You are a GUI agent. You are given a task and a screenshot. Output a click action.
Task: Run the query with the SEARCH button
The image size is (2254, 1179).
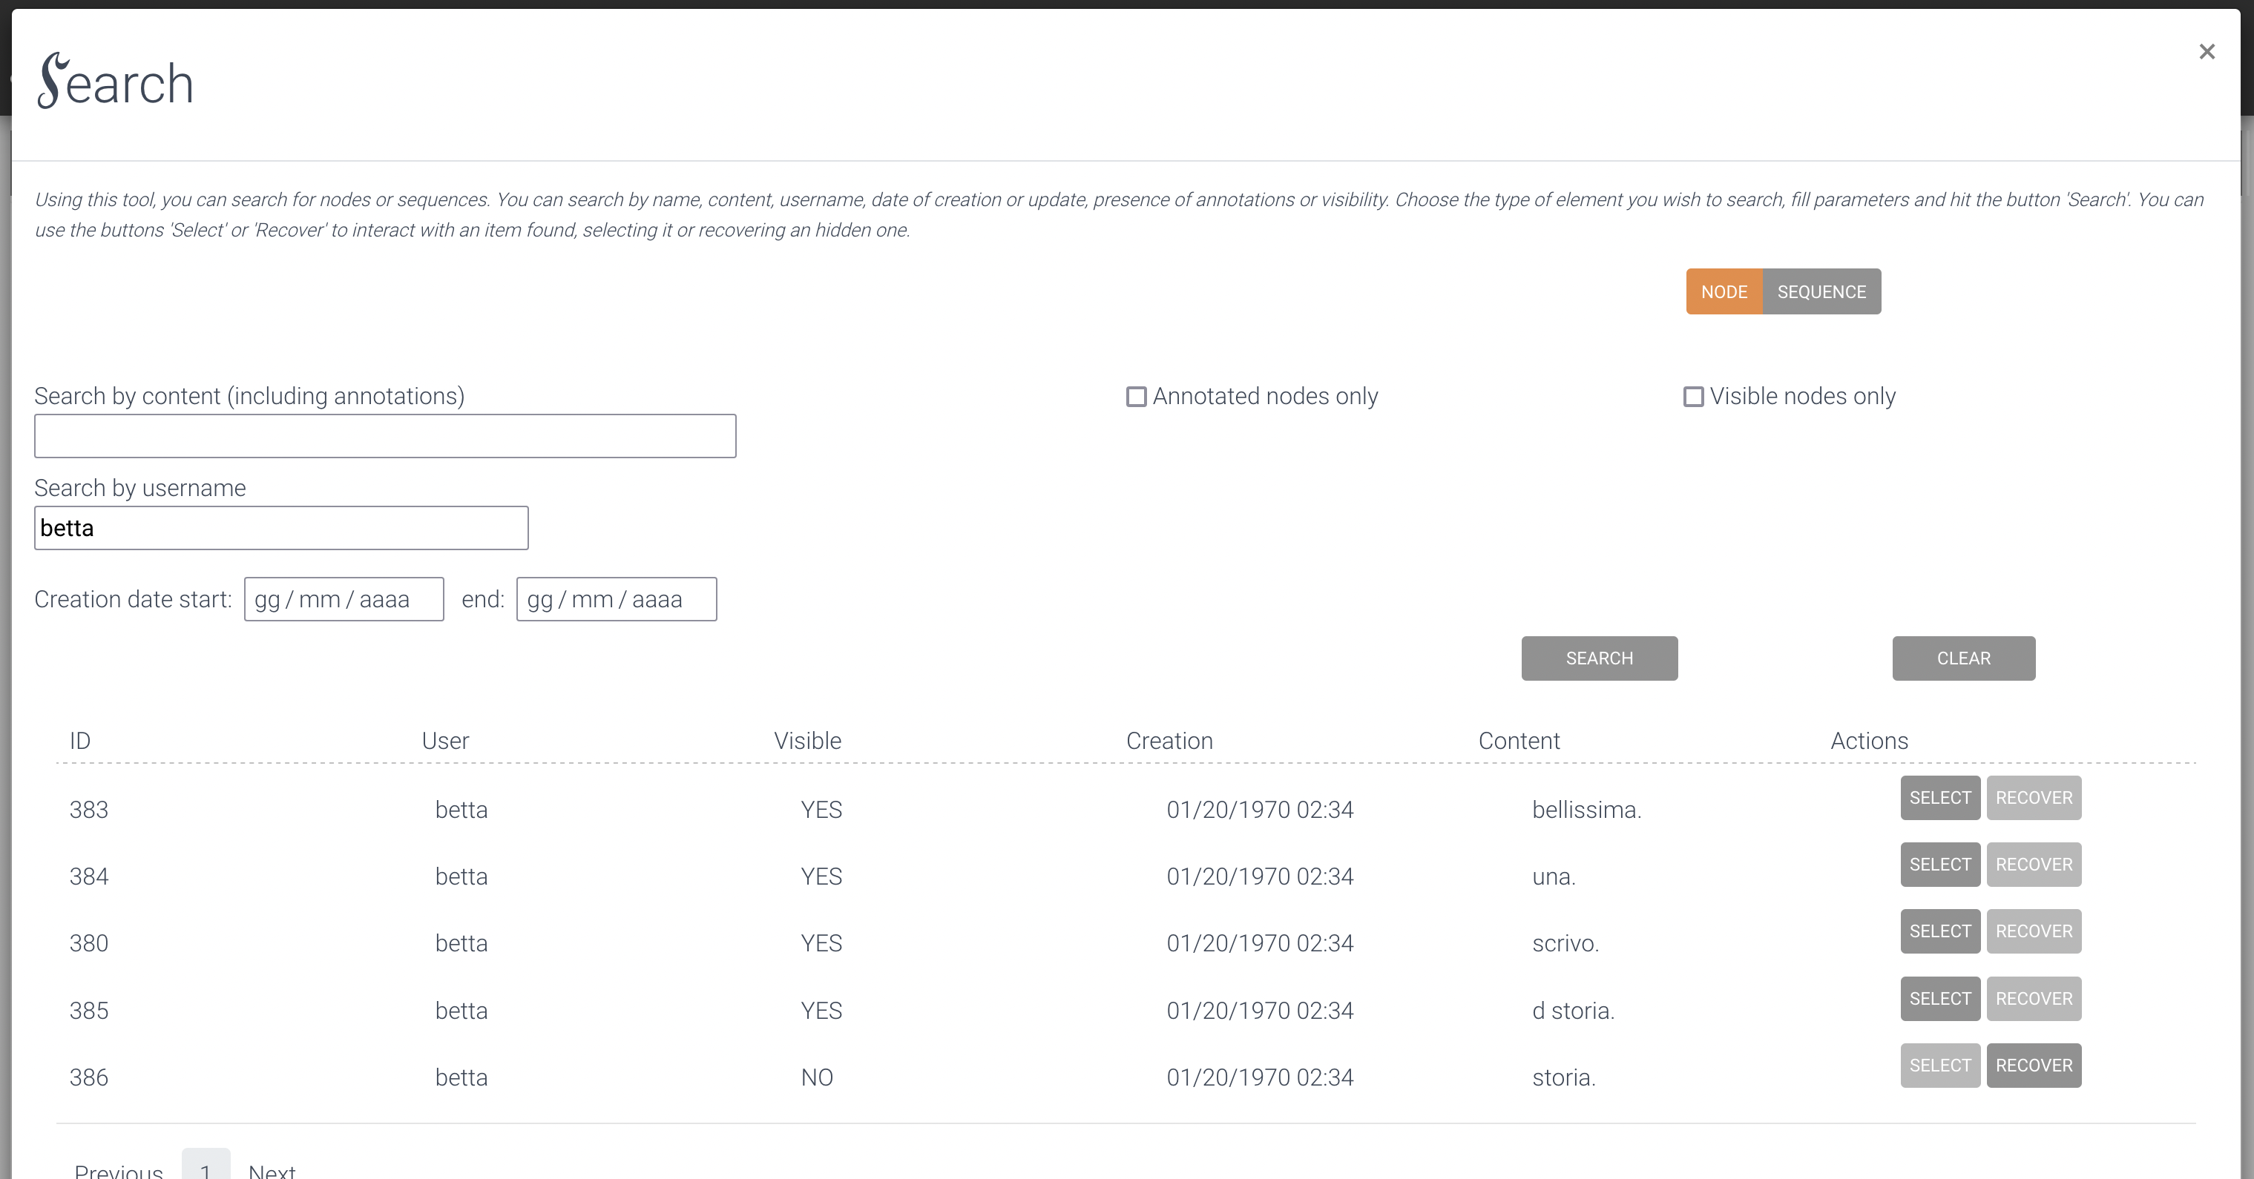(1599, 658)
